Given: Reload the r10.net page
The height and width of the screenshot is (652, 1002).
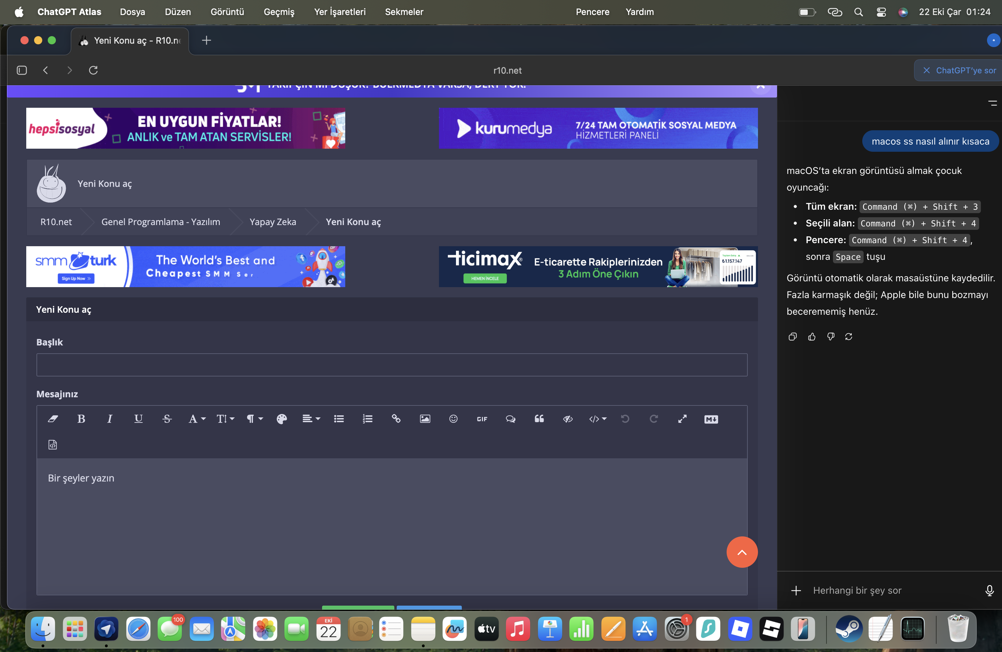Looking at the screenshot, I should 93,70.
